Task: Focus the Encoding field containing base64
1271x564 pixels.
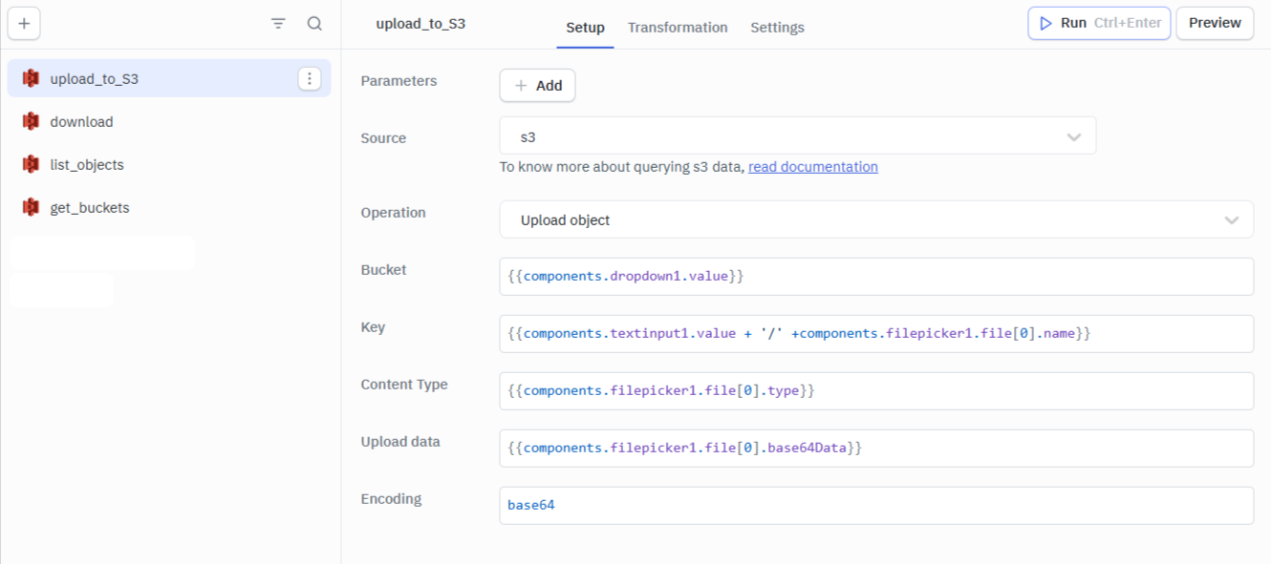Action: 875,505
